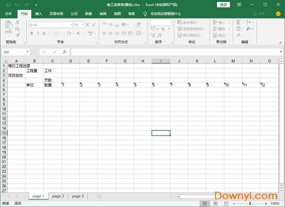Apply underline formatting
285x207 pixels.
pyautogui.click(x=45, y=33)
